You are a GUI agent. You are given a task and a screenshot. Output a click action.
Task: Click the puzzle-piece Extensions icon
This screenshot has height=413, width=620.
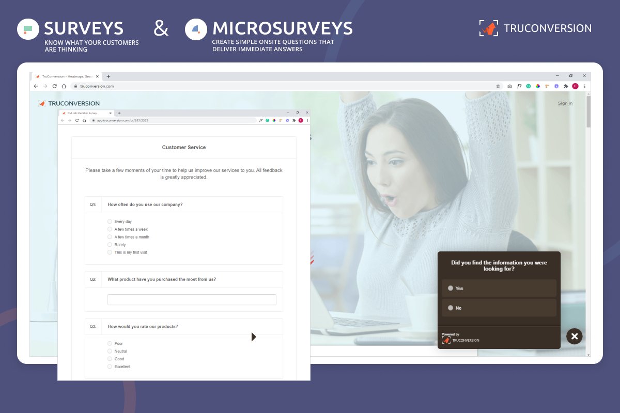(x=566, y=86)
